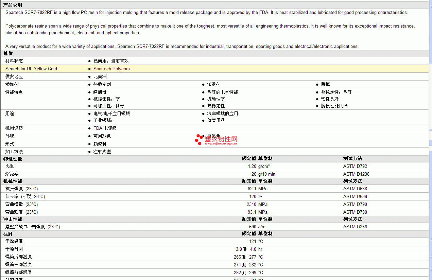Select the 良好的电气性能 feature entry

(223, 92)
